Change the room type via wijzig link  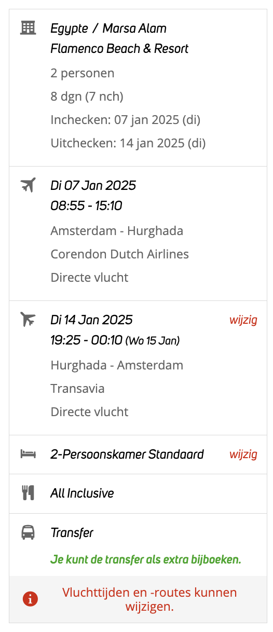coord(243,455)
